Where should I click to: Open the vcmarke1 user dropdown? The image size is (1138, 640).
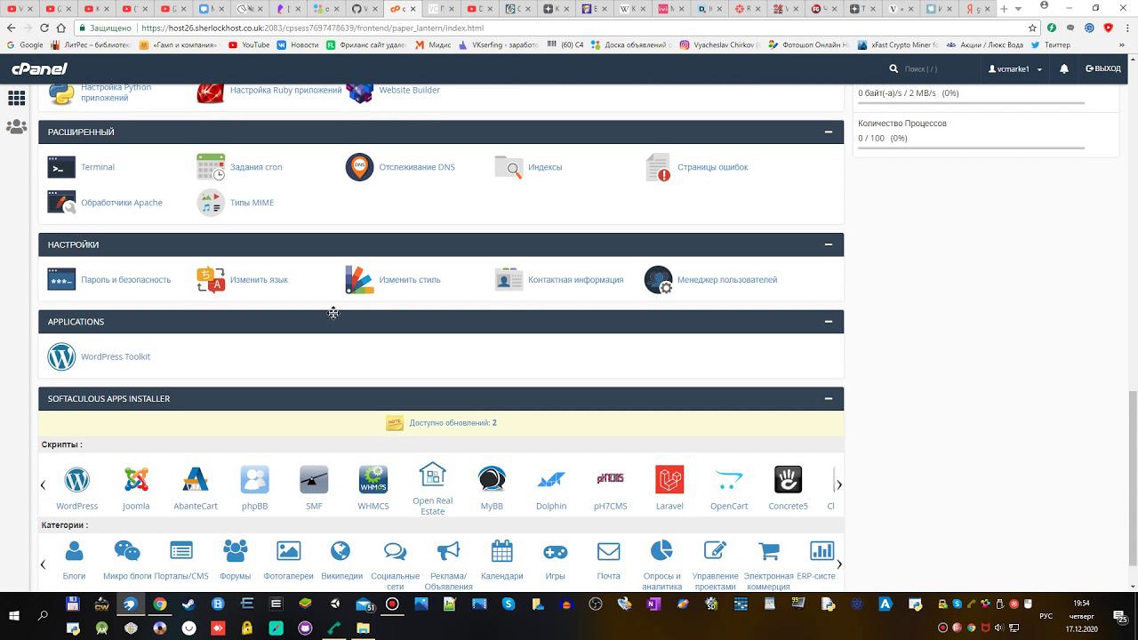pos(1015,68)
